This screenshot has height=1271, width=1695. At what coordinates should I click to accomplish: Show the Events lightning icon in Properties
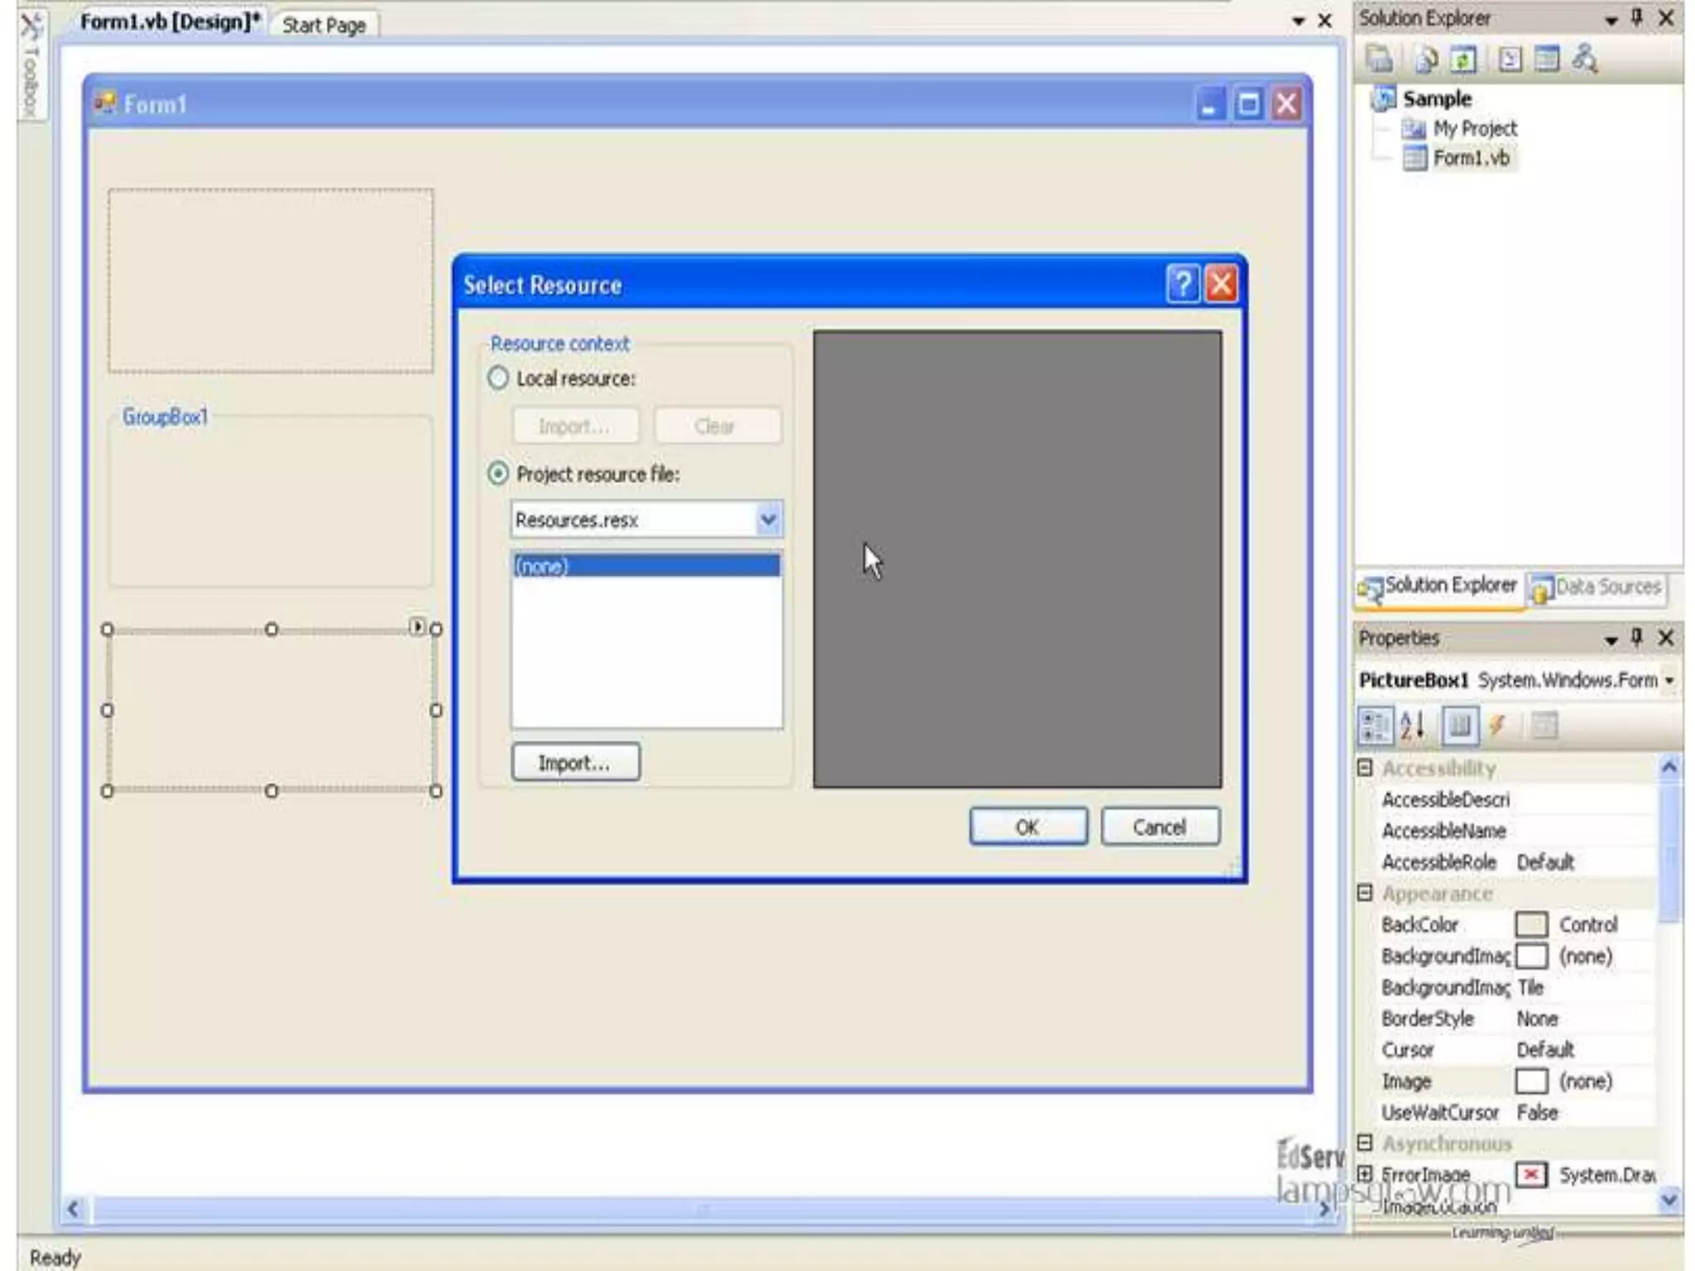tap(1497, 726)
